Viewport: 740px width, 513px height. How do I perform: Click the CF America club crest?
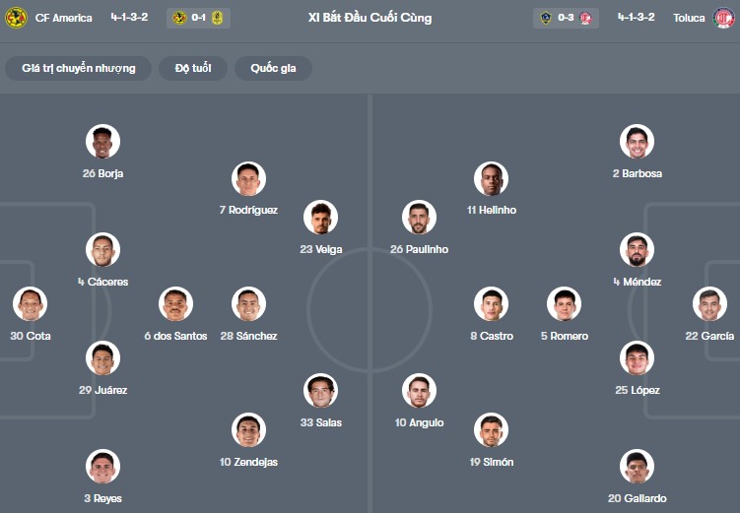pyautogui.click(x=16, y=18)
